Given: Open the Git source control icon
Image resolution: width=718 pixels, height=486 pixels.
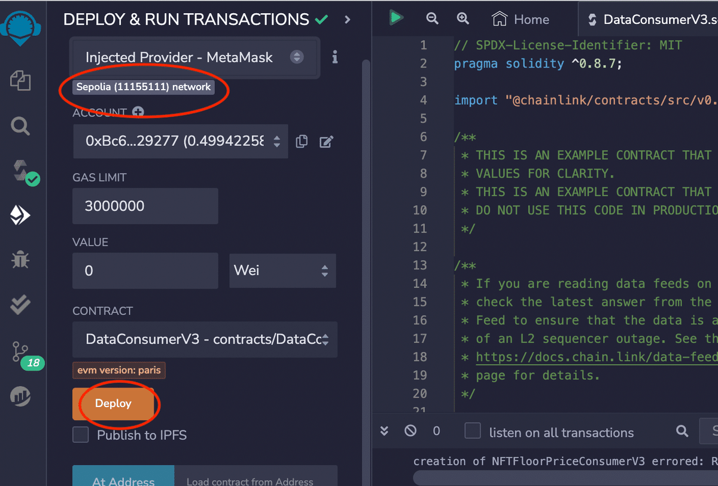Looking at the screenshot, I should tap(20, 351).
